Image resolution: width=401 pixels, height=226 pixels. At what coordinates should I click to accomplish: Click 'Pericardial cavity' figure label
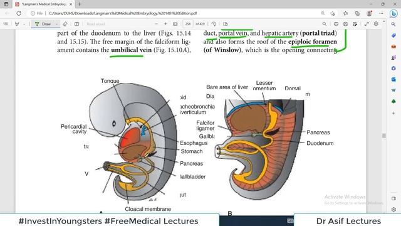point(74,129)
